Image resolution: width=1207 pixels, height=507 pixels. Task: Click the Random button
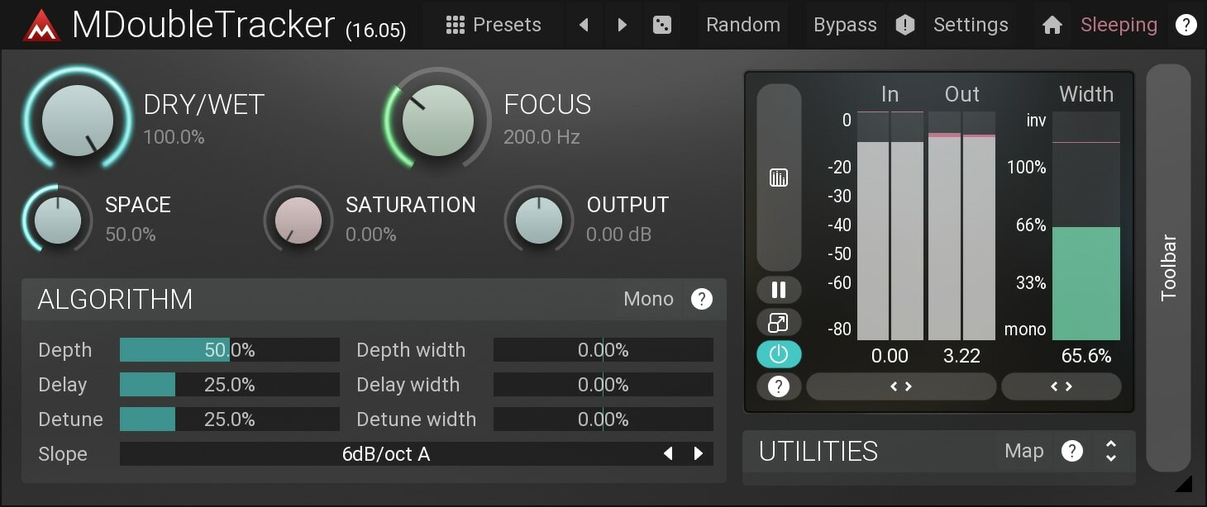742,25
